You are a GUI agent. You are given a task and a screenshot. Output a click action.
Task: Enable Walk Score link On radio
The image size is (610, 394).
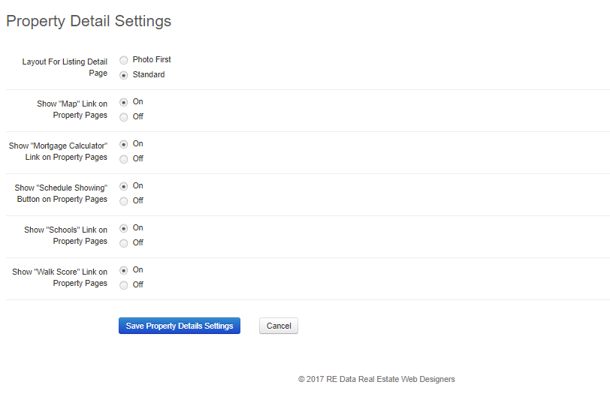click(124, 270)
